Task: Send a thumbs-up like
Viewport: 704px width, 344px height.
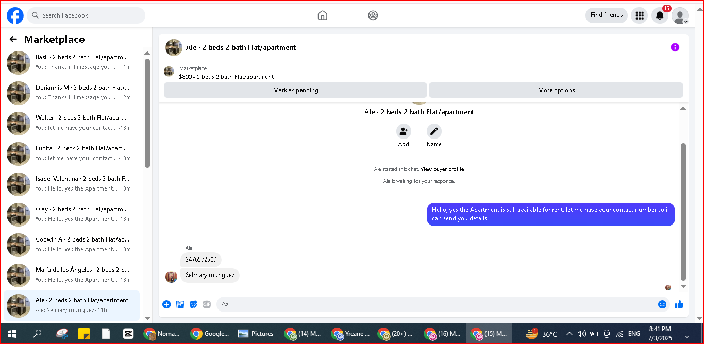Action: tap(679, 304)
